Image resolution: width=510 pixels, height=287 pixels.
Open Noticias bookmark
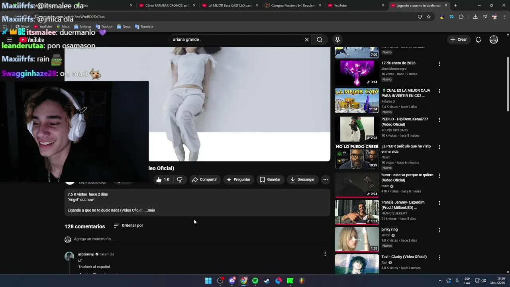[x=82, y=26]
